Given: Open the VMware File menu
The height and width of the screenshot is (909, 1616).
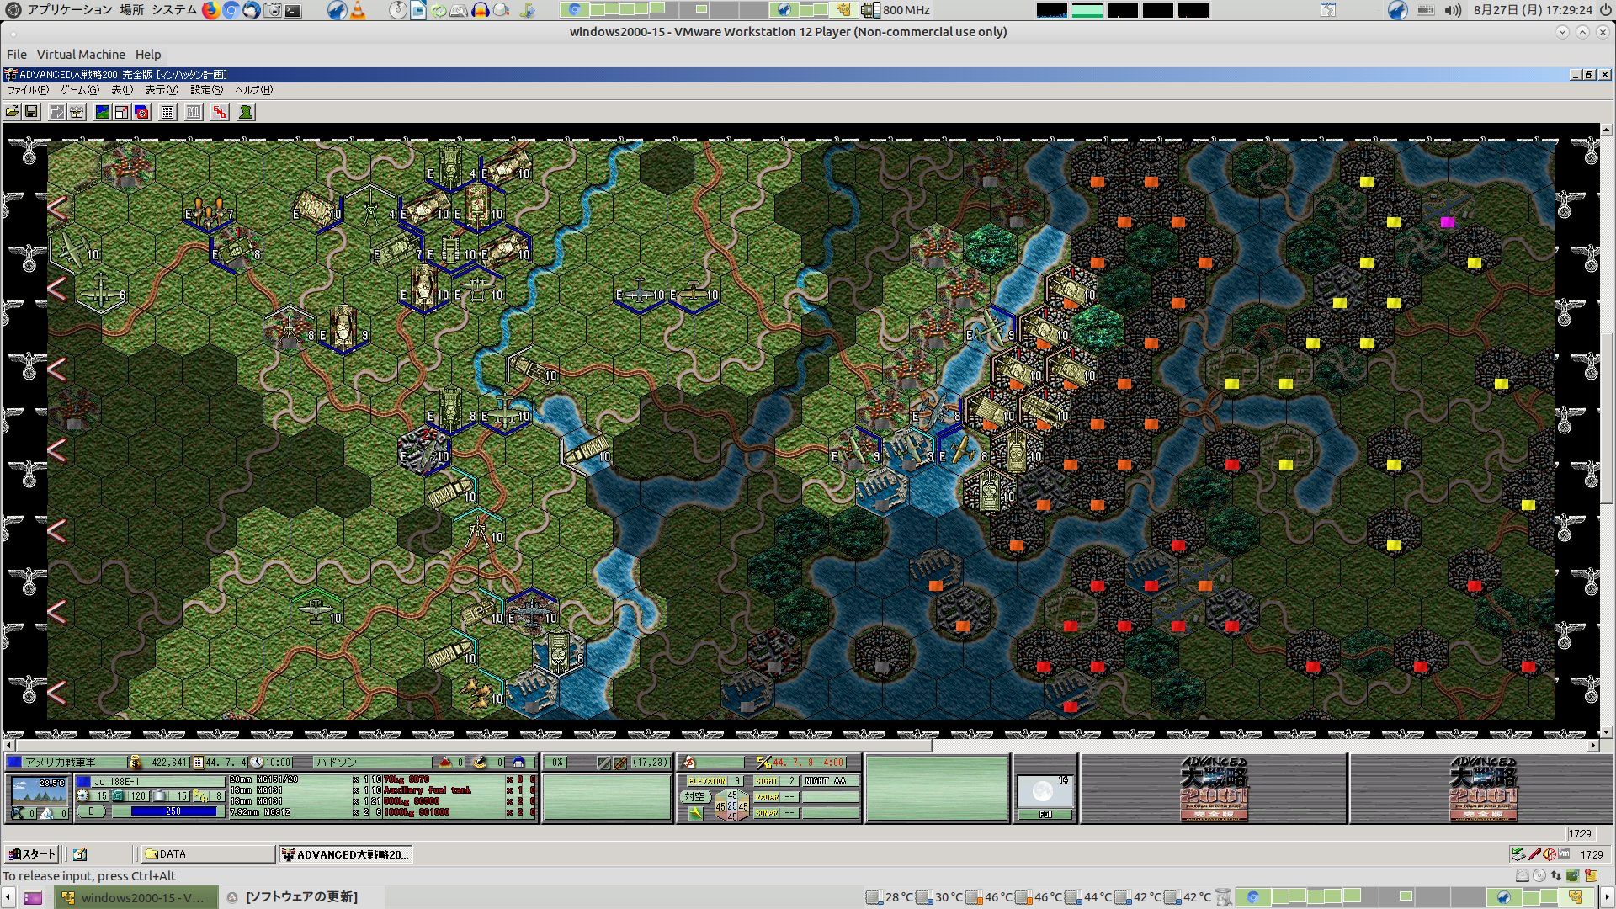Looking at the screenshot, I should pyautogui.click(x=17, y=55).
